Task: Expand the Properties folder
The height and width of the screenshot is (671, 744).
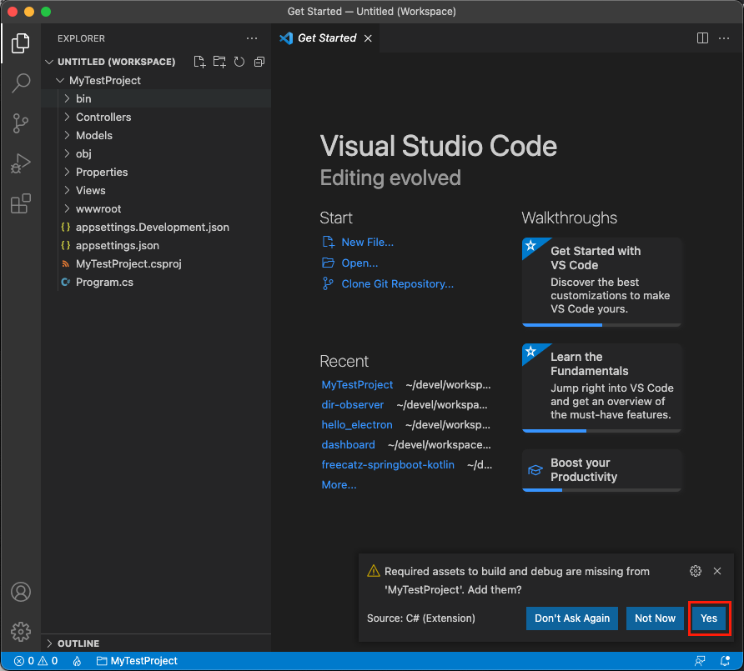Action: pyautogui.click(x=156, y=173)
